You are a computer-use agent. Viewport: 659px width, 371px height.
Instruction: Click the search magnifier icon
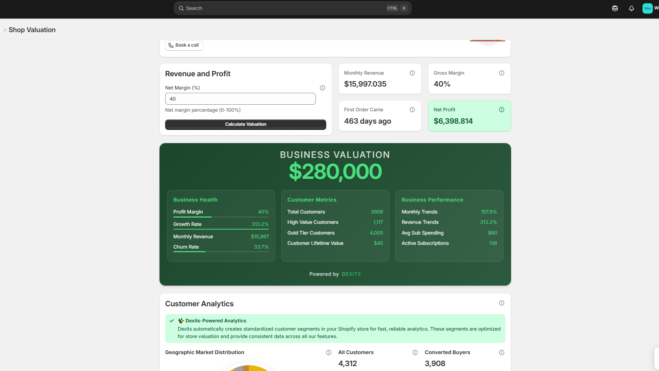(181, 8)
